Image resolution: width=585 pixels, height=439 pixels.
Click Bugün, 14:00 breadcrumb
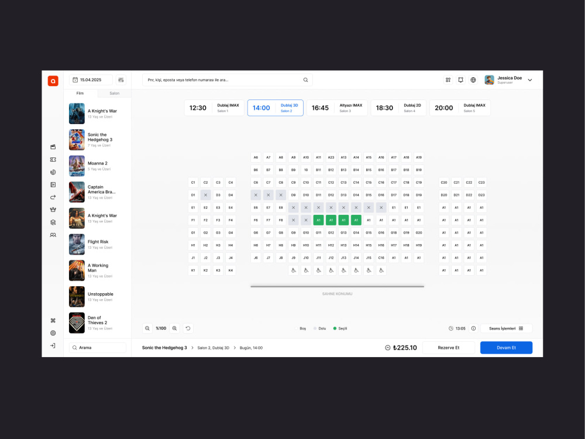[x=251, y=348]
